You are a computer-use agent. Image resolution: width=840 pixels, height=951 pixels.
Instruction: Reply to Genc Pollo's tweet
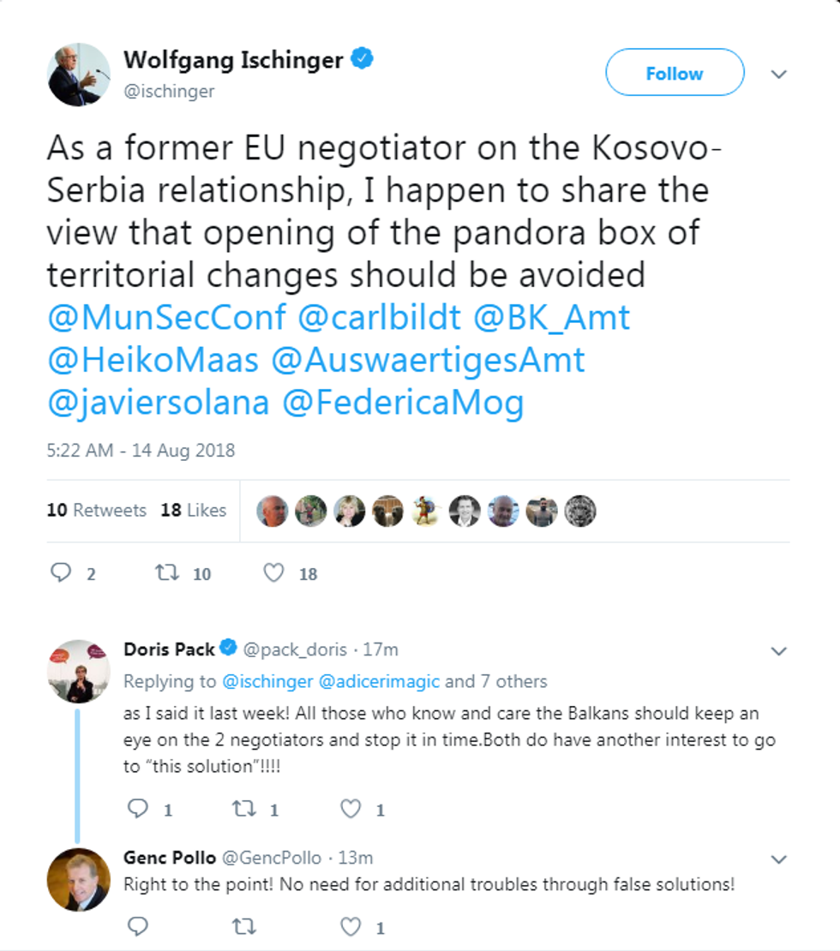coord(137,926)
